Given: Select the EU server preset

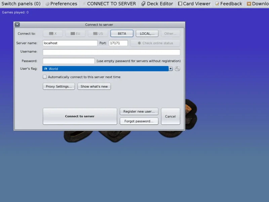Looking at the screenshot, I should [x=75, y=33].
